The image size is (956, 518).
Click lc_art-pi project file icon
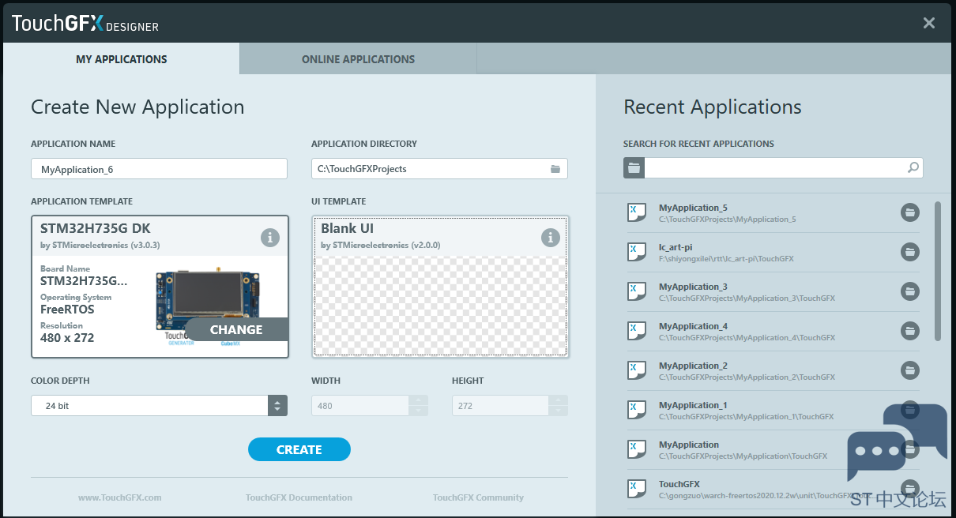637,252
